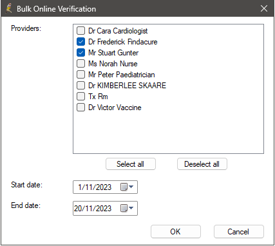Image resolution: width=275 pixels, height=246 pixels.
Task: Select the 'Mr Stuart Gunter' provider name
Action: click(113, 53)
